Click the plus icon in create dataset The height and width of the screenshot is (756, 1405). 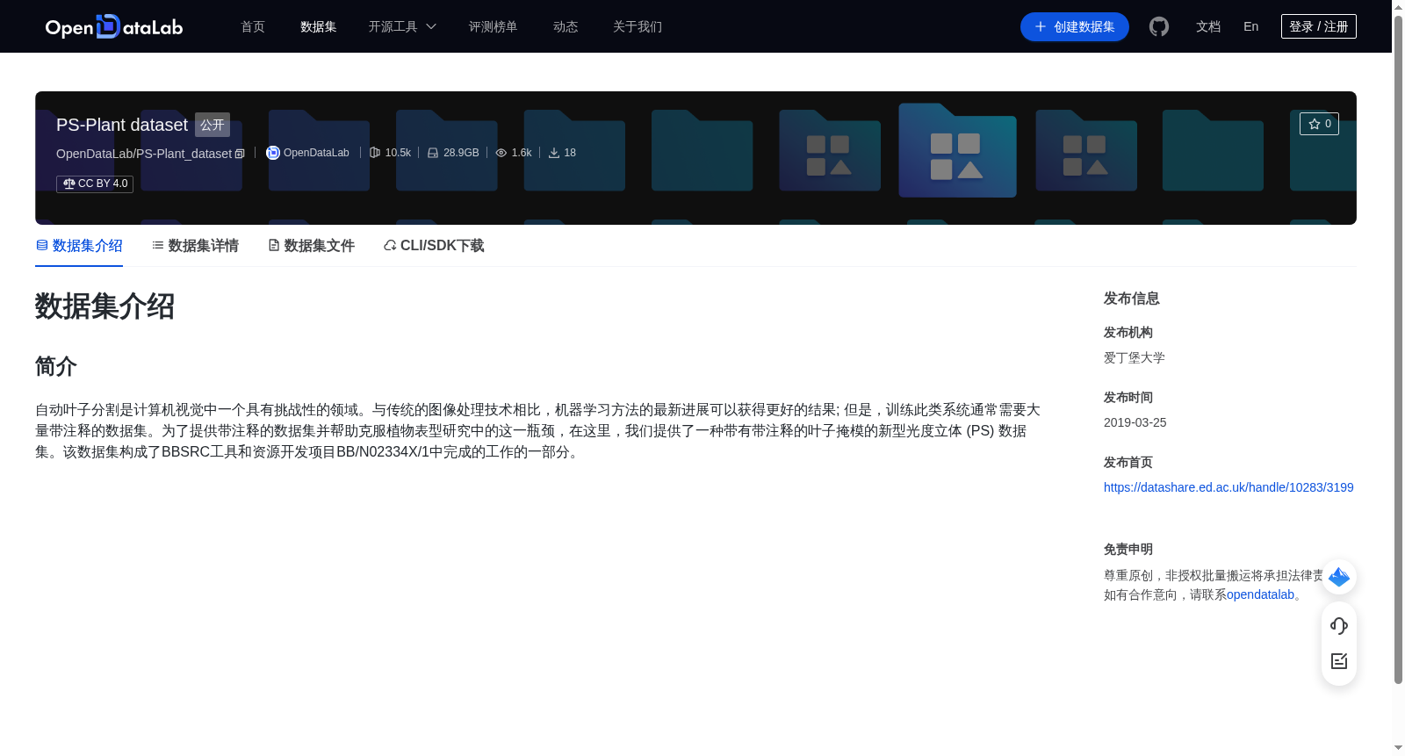pyautogui.click(x=1041, y=26)
